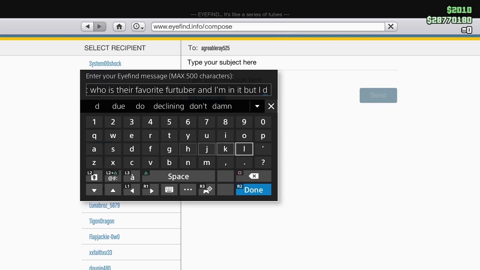480x270 pixels.
Task: Close the page with the address bar X
Action: (391, 27)
